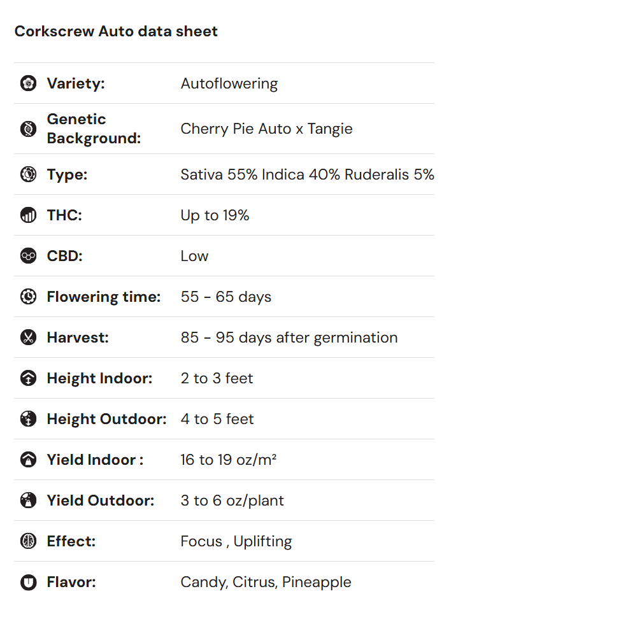635x624 pixels.
Task: Click the flower icon beside Variety
Action: [x=28, y=83]
